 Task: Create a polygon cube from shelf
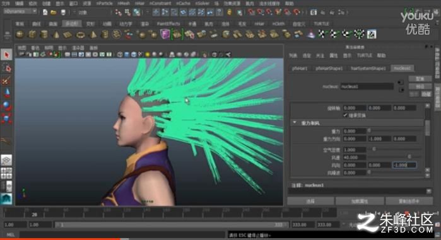point(32,34)
